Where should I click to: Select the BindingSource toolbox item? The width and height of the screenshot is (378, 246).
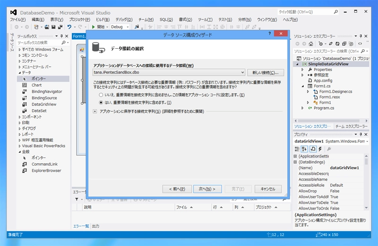[x=44, y=98]
